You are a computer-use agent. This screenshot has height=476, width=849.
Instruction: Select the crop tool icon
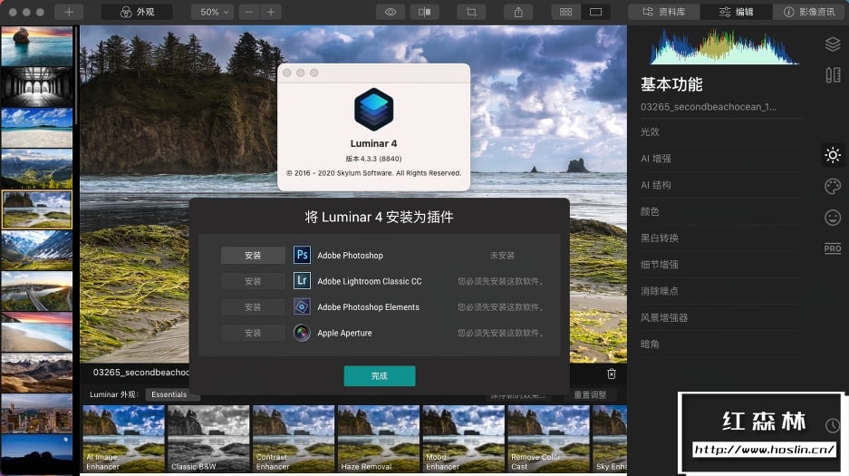[471, 12]
